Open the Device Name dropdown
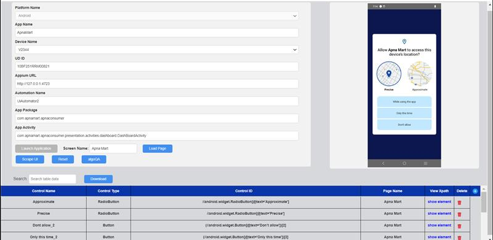 (156, 50)
